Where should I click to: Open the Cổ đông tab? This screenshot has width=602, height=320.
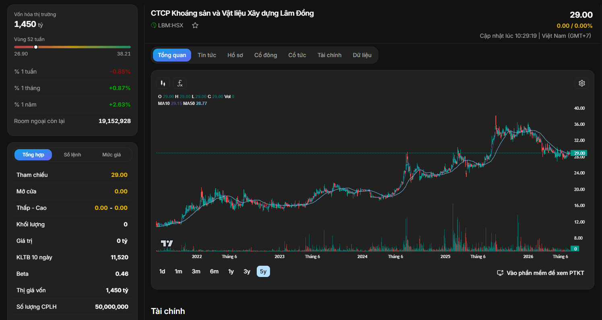(x=266, y=55)
